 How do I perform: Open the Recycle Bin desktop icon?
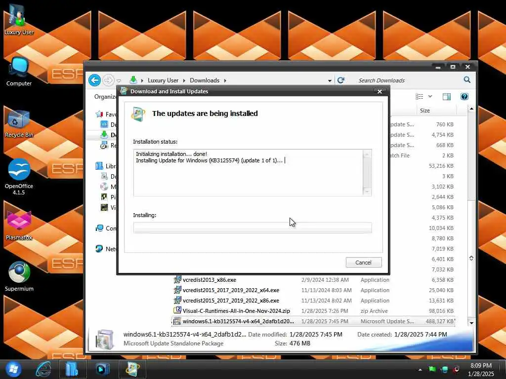pos(19,123)
